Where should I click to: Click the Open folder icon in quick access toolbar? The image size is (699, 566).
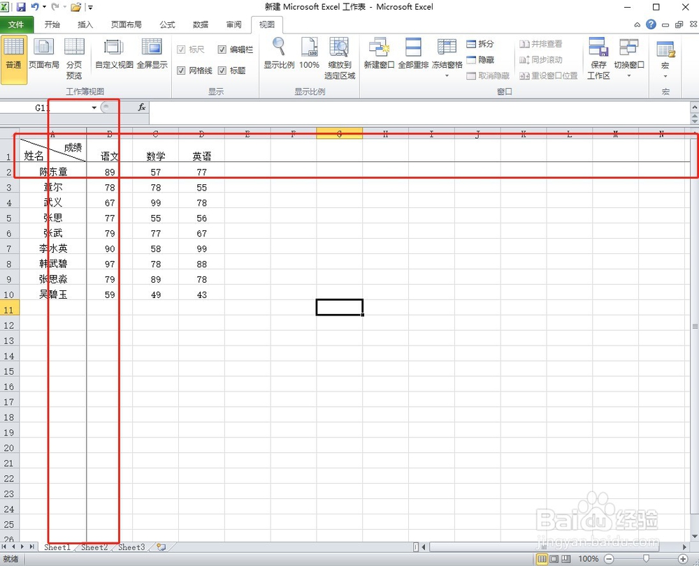(x=76, y=7)
